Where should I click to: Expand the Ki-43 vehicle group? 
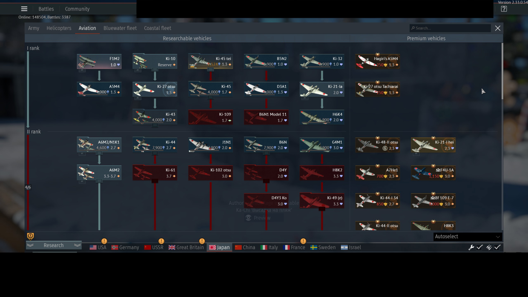[155, 125]
